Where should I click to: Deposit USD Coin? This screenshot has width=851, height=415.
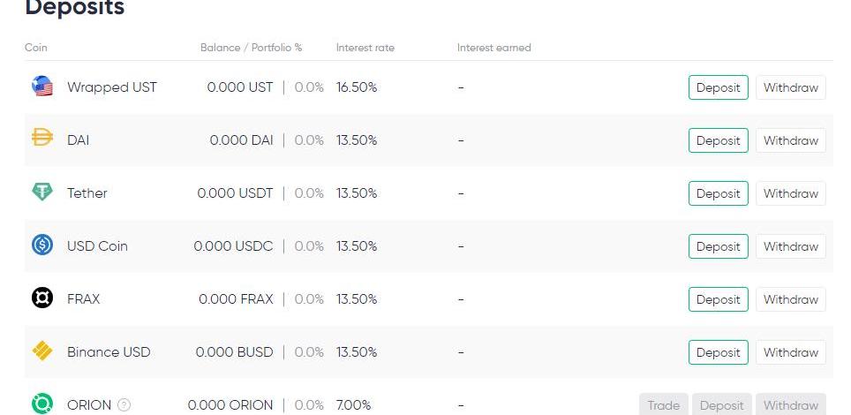(718, 246)
